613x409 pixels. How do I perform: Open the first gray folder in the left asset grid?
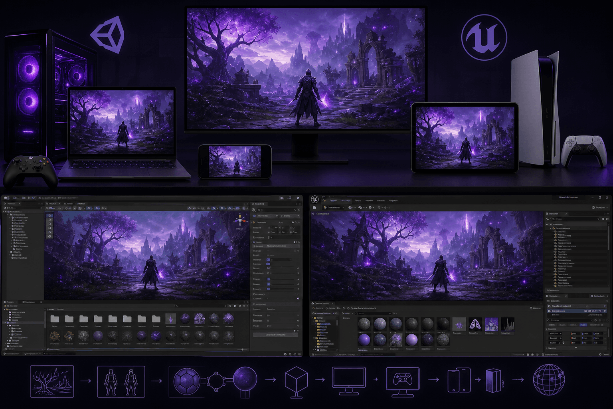pyautogui.click(x=55, y=319)
